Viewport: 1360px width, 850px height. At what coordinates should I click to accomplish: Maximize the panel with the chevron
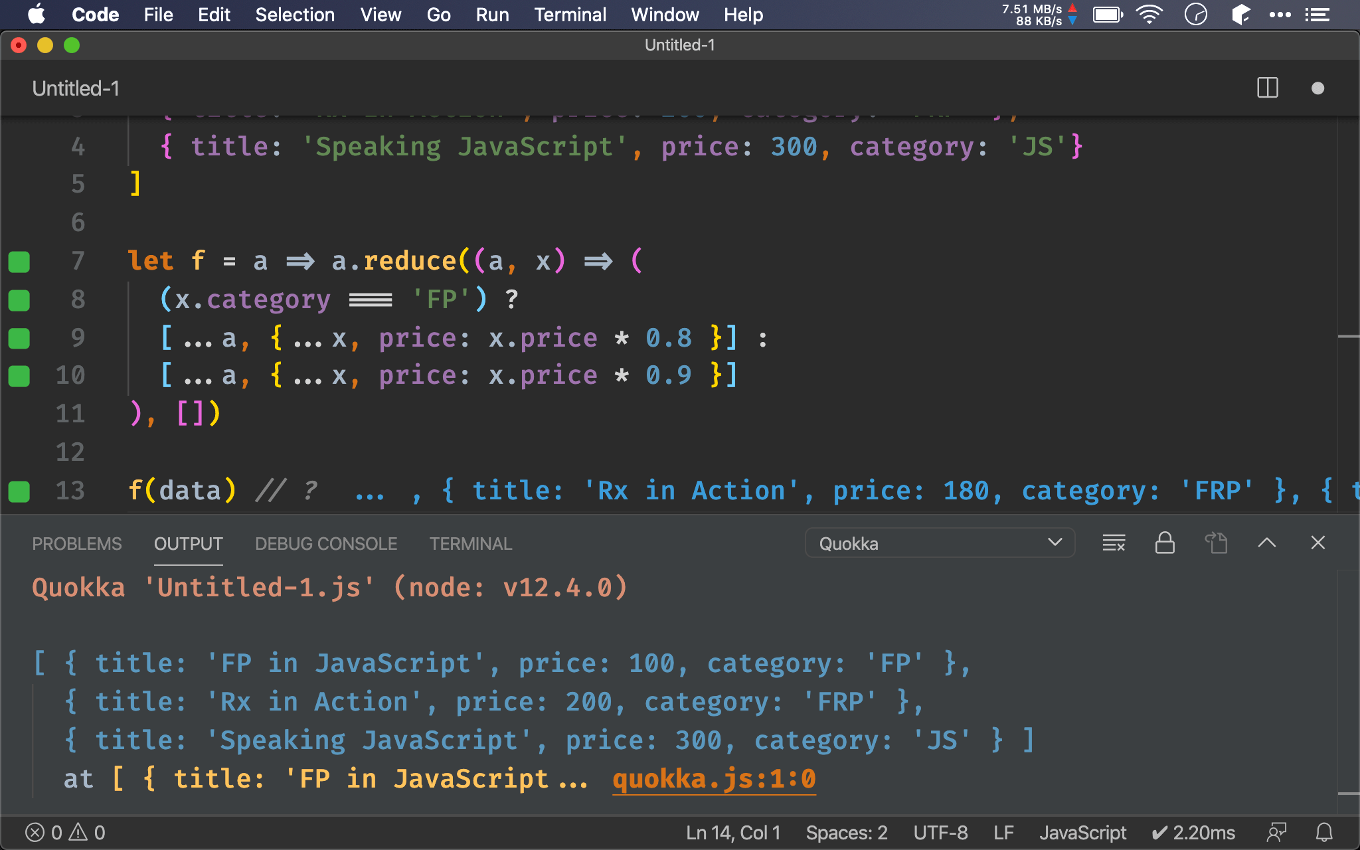pos(1267,543)
